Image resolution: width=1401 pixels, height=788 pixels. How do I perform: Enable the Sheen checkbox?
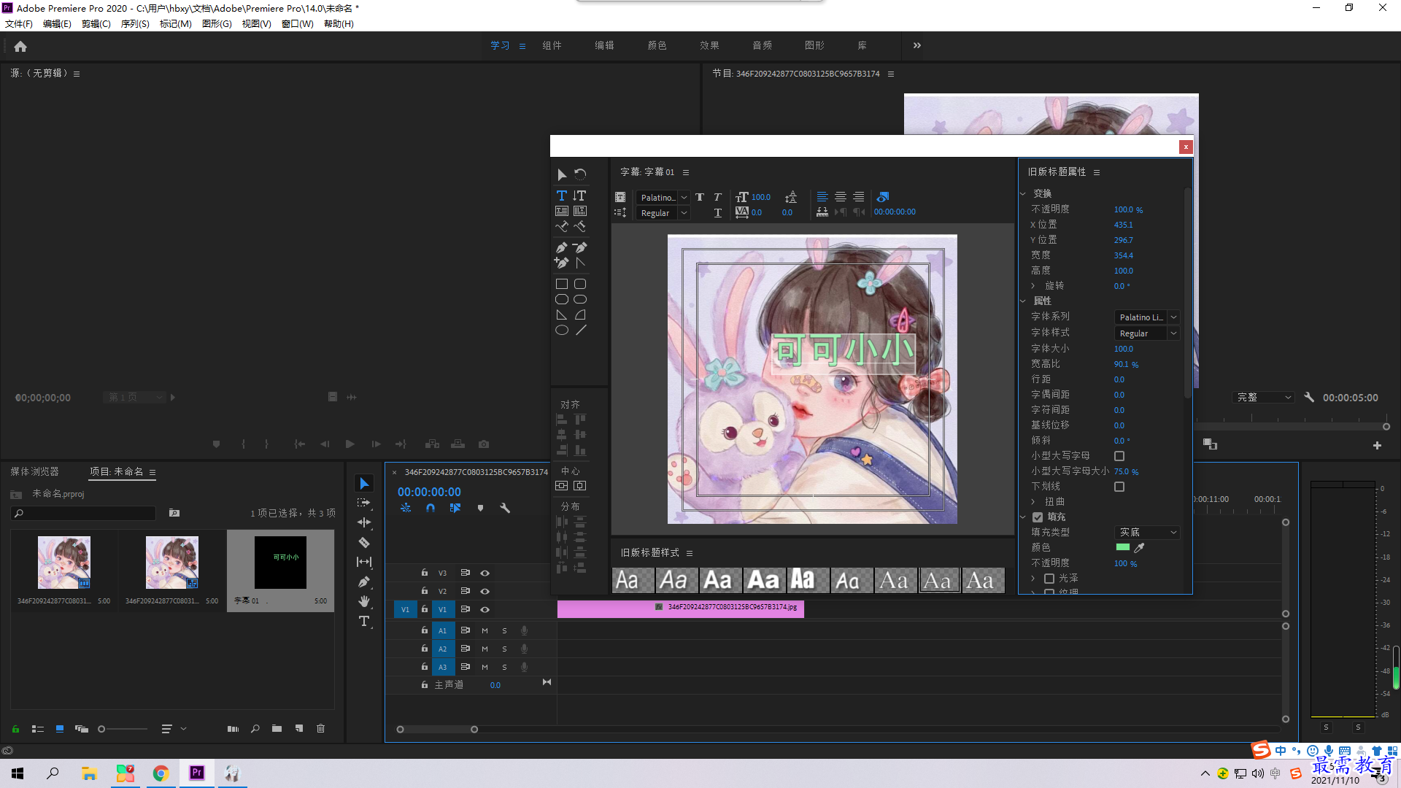pos(1049,579)
